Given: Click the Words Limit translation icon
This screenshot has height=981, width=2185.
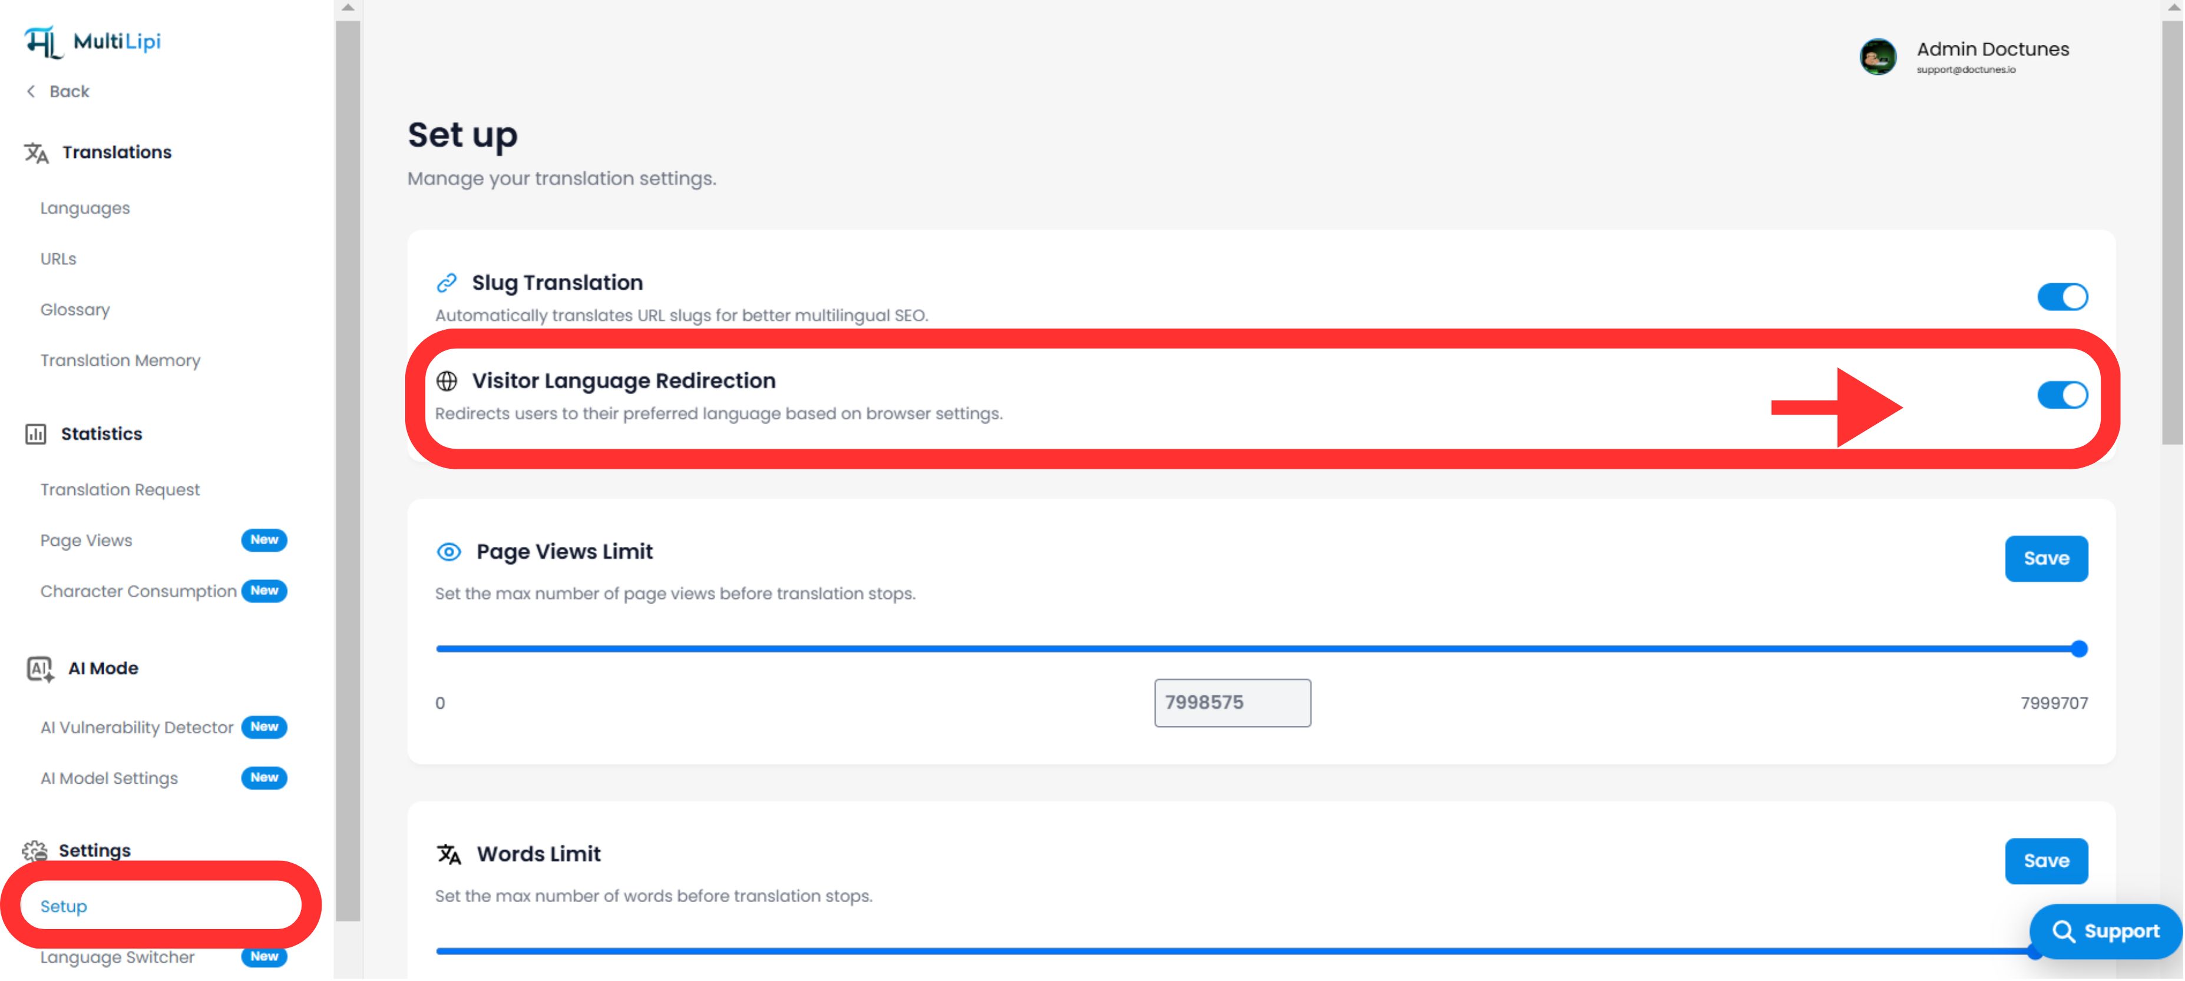Looking at the screenshot, I should click(449, 854).
